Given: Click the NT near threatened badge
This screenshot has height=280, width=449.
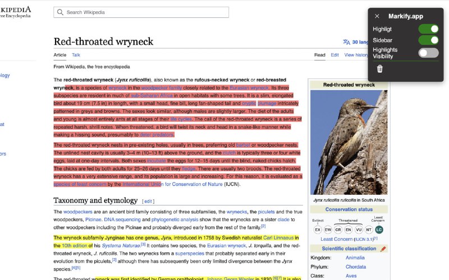Looking at the screenshot, I should pos(369,230).
